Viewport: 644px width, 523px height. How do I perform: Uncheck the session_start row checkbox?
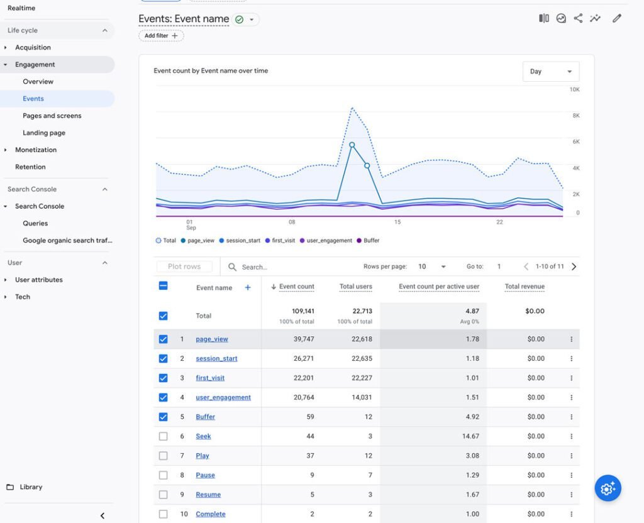[x=163, y=358]
